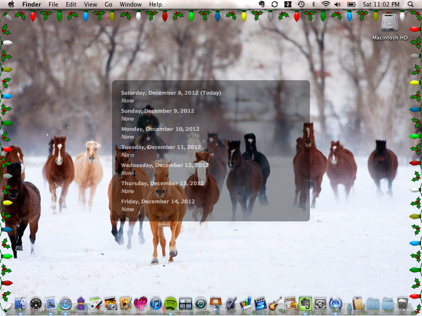Open the Help menu
Screen dimensions: 422x316
[x=155, y=4]
